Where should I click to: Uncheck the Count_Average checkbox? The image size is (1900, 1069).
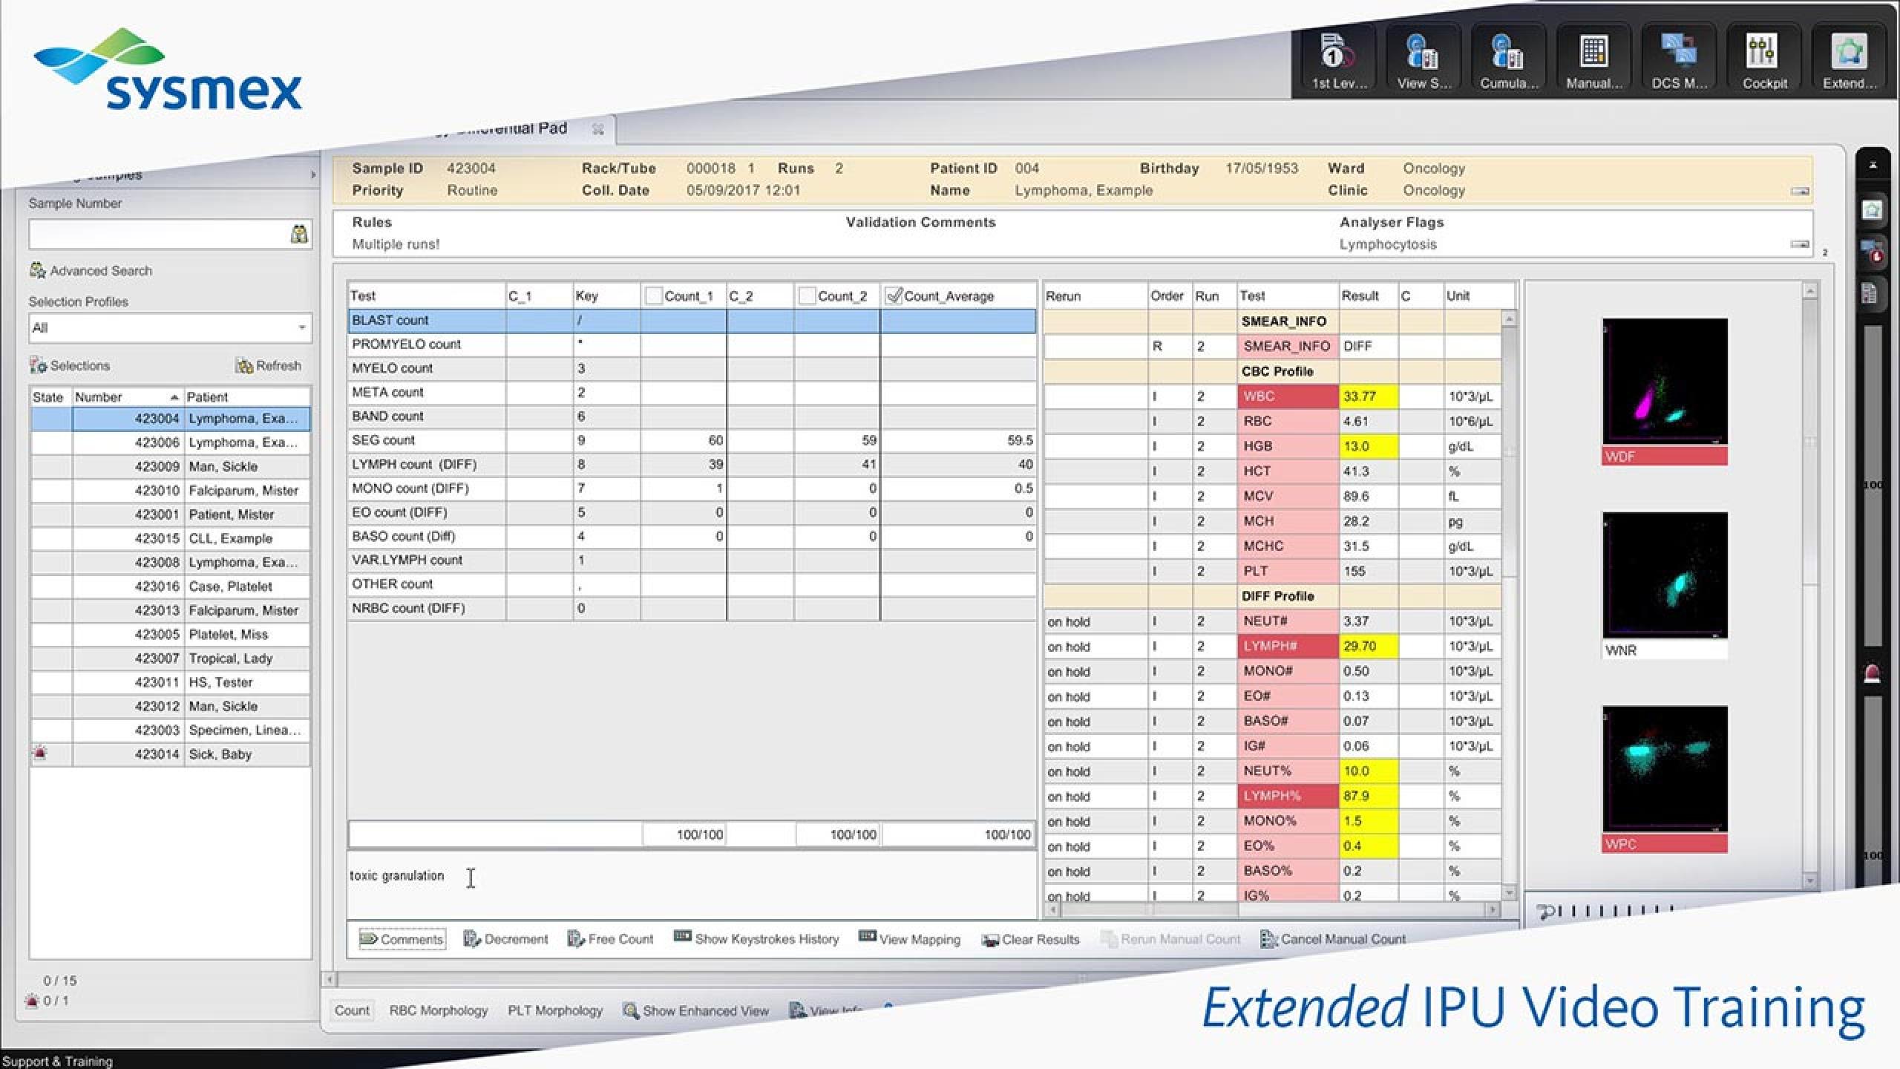point(893,296)
